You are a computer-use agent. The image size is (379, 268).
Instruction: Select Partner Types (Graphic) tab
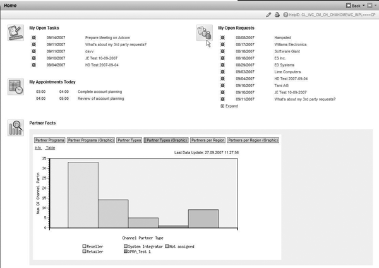tap(166, 140)
